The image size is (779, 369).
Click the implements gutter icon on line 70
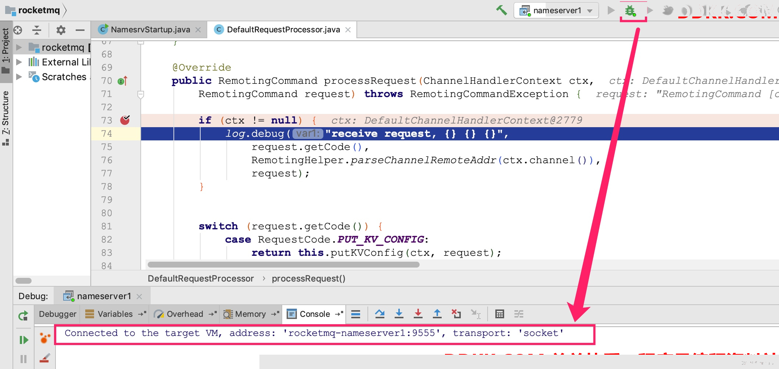tap(122, 81)
